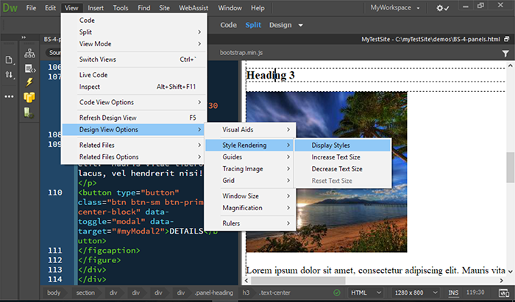
Task: Click the restore document icon beside file path
Action: coord(506,39)
